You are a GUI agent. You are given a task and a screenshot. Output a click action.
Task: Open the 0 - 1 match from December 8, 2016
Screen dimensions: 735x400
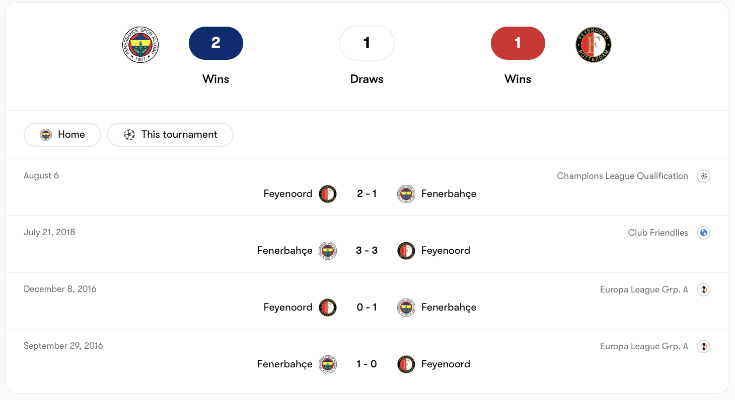(x=367, y=307)
